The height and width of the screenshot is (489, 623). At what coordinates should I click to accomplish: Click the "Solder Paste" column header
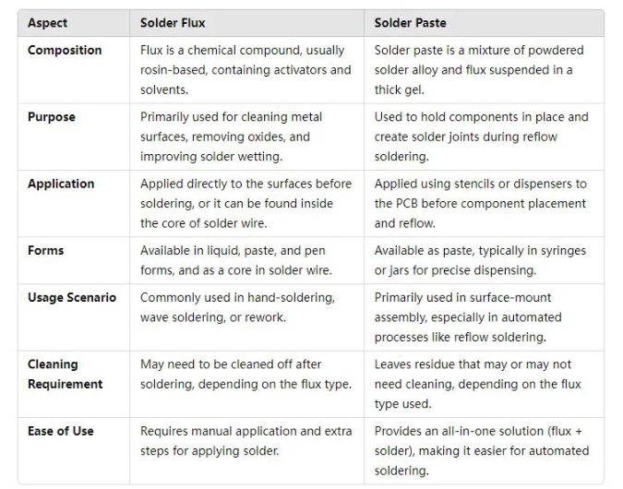click(412, 23)
